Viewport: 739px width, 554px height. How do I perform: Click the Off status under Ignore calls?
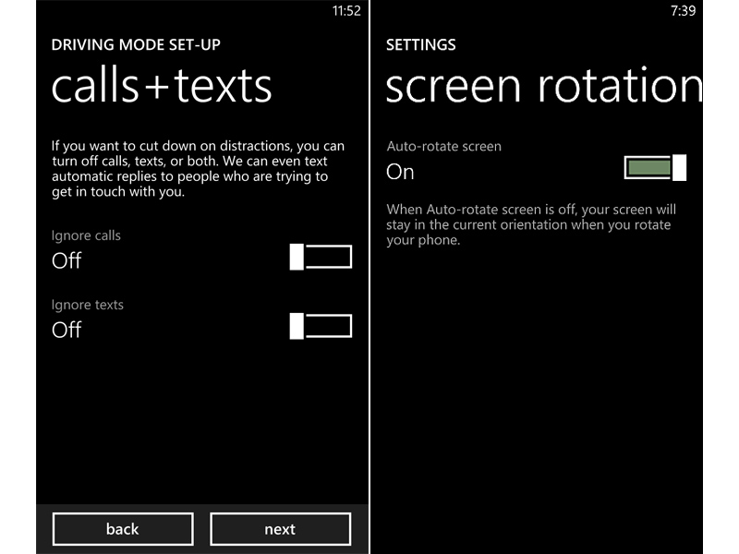pyautogui.click(x=67, y=261)
